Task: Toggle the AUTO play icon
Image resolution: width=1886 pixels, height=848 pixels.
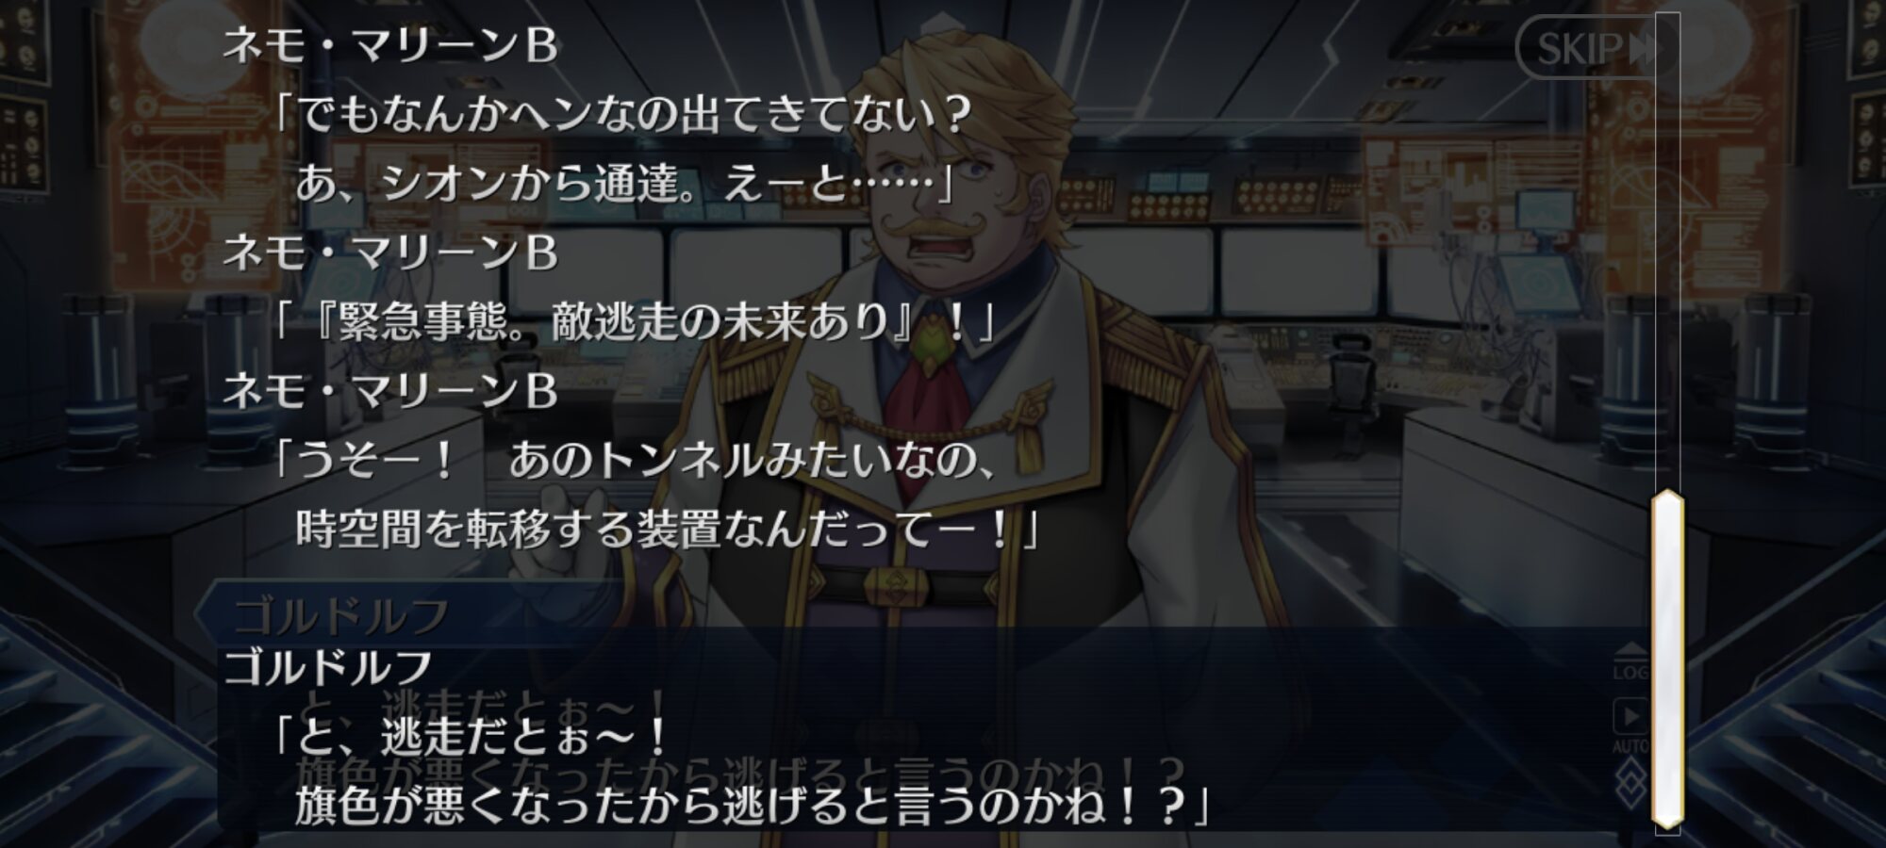Action: (x=1630, y=725)
